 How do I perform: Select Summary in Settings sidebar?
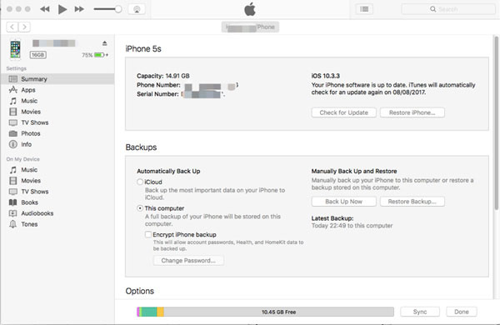57,79
